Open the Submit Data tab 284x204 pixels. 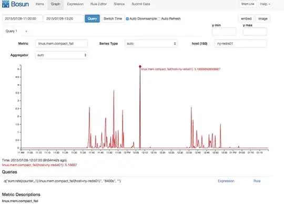[141, 4]
